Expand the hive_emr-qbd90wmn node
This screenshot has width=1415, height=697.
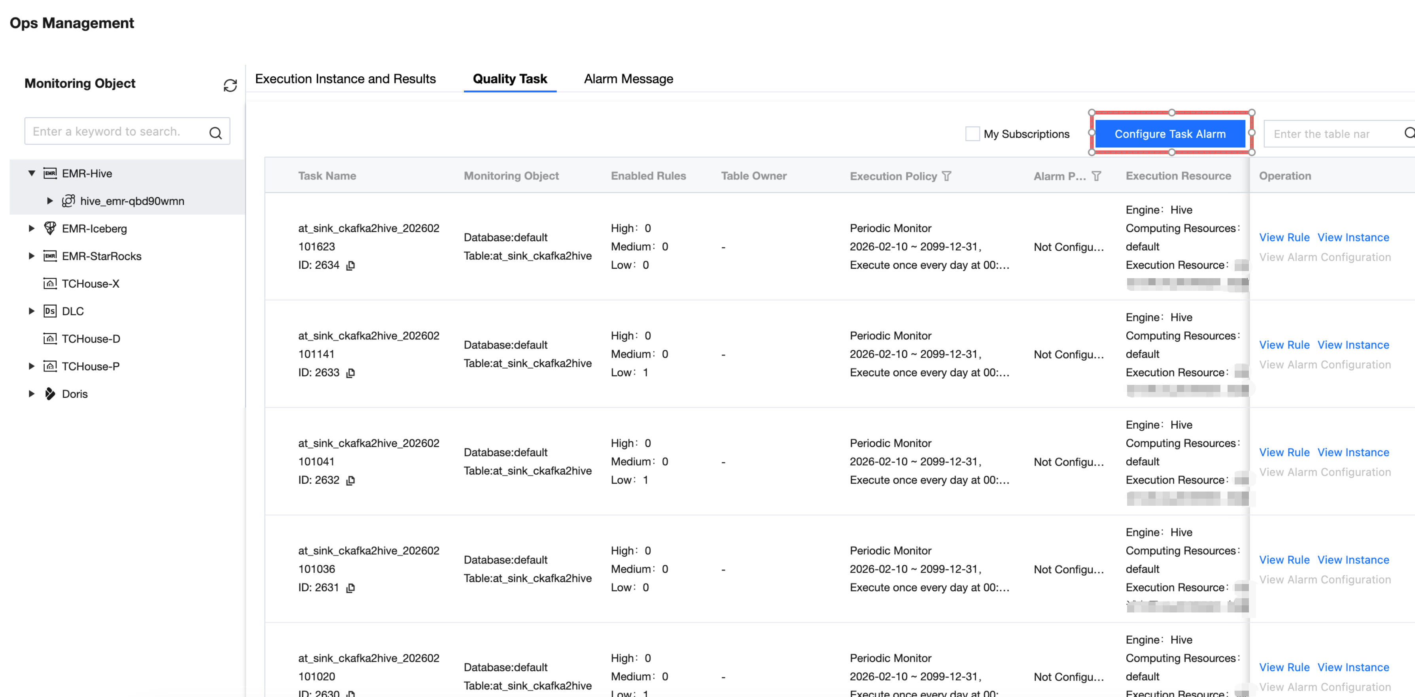tap(50, 201)
